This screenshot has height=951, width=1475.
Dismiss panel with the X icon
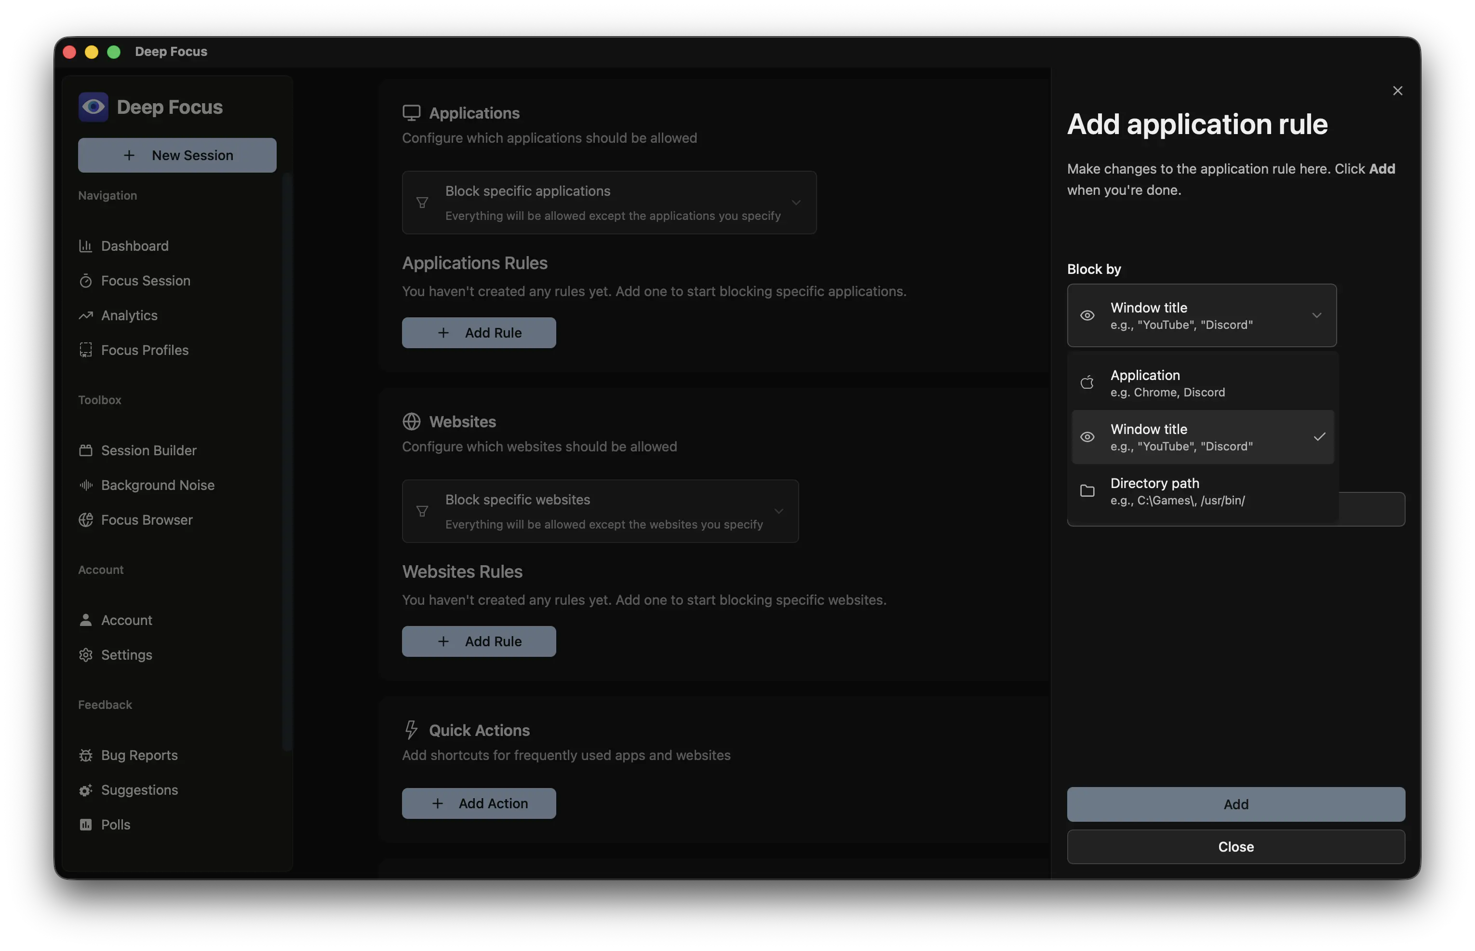(x=1397, y=91)
